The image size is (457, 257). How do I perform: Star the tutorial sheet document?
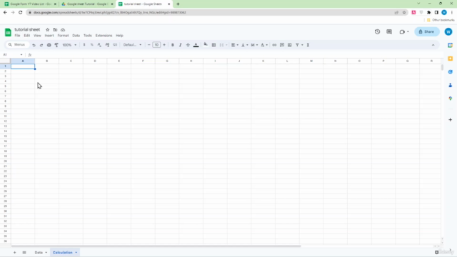(48, 30)
